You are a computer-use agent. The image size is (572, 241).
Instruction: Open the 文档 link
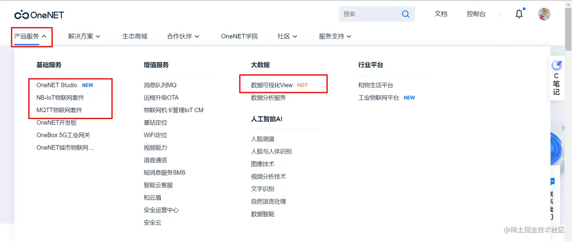pyautogui.click(x=441, y=14)
